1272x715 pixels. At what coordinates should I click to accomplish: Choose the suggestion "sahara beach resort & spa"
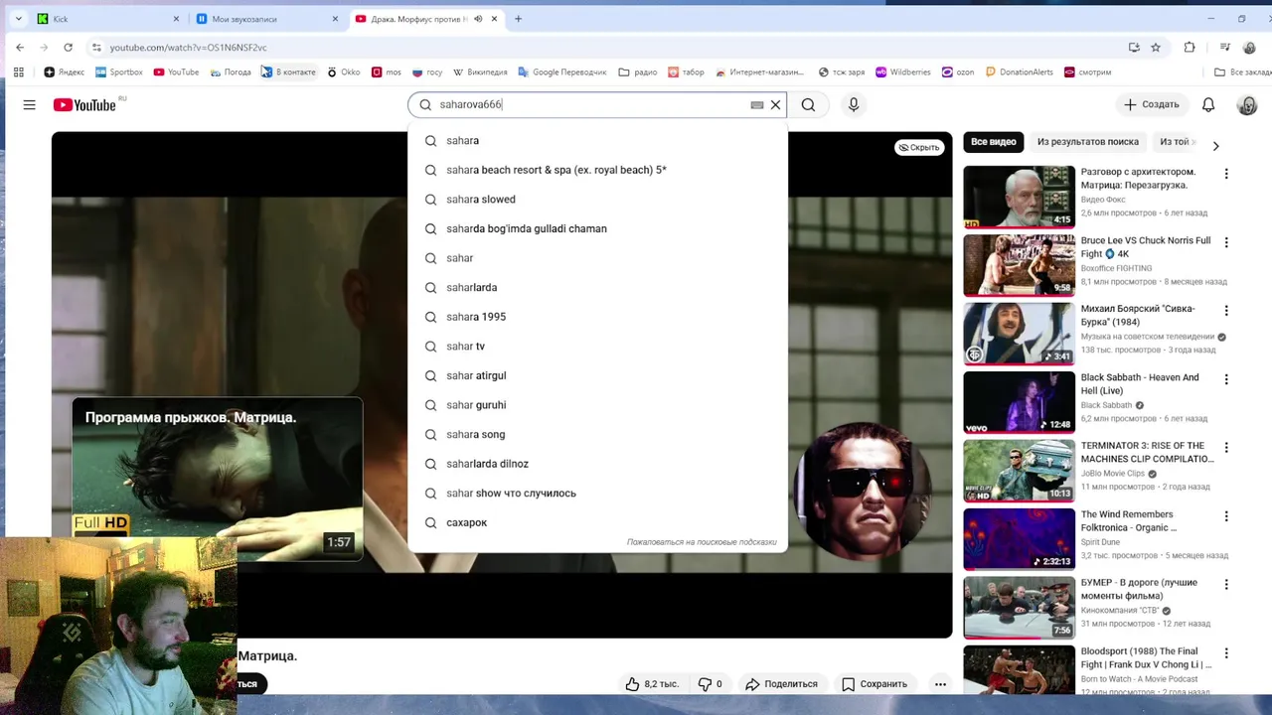coord(597,170)
